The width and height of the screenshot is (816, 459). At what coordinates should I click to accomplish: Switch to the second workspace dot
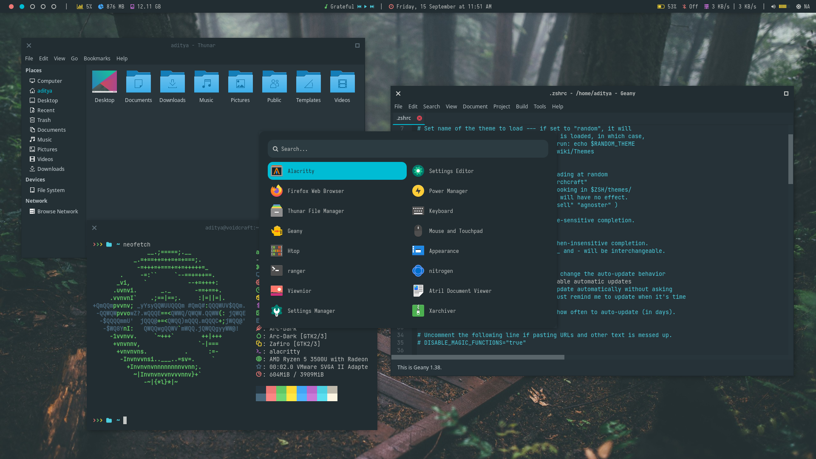click(22, 6)
